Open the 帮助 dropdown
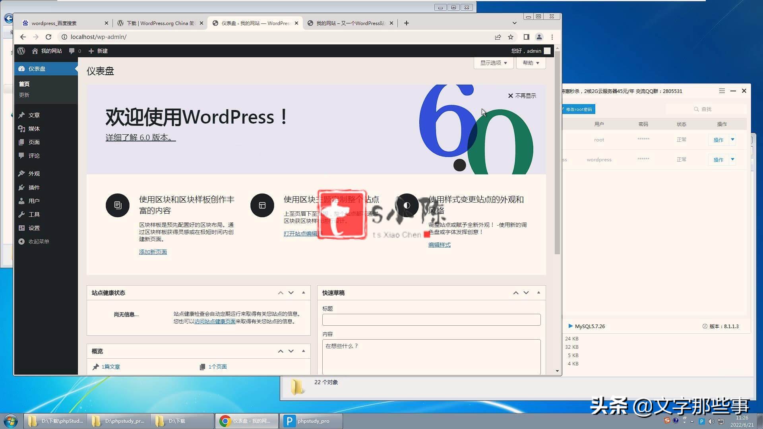 [531, 62]
